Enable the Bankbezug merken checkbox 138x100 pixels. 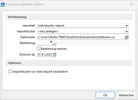coord(38,48)
